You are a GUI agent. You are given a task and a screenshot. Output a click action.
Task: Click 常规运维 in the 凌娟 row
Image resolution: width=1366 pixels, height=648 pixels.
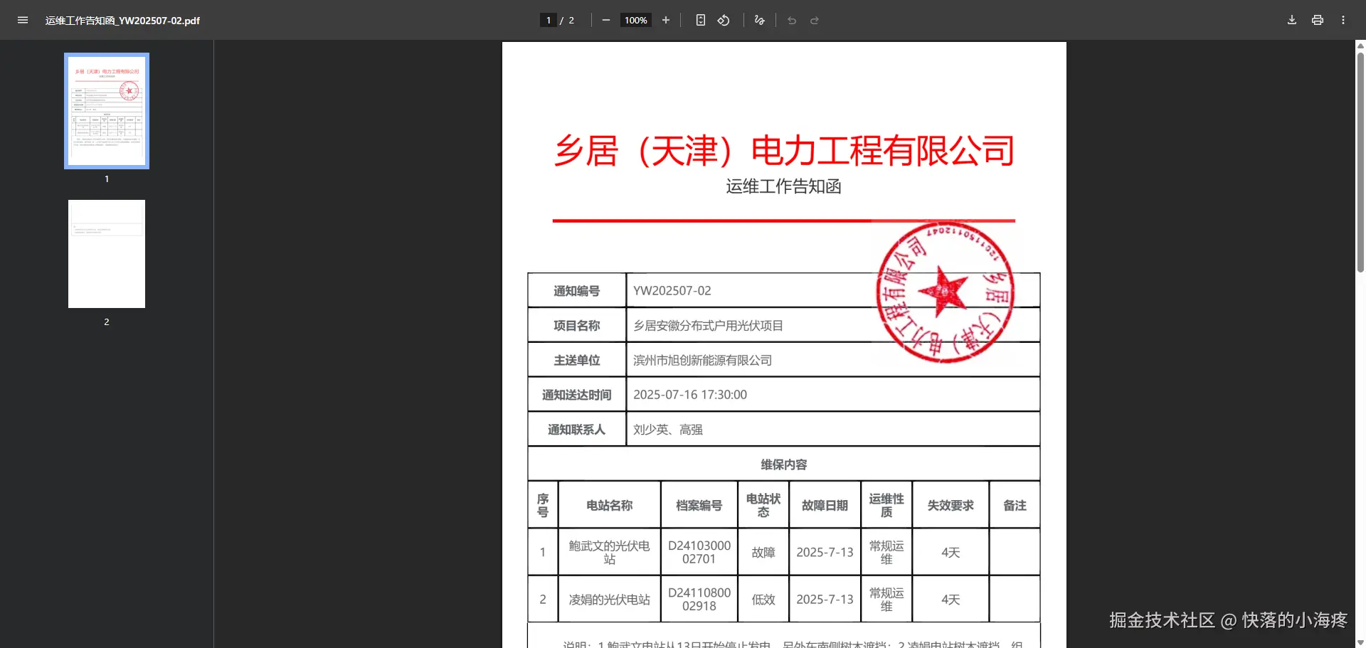pos(886,599)
